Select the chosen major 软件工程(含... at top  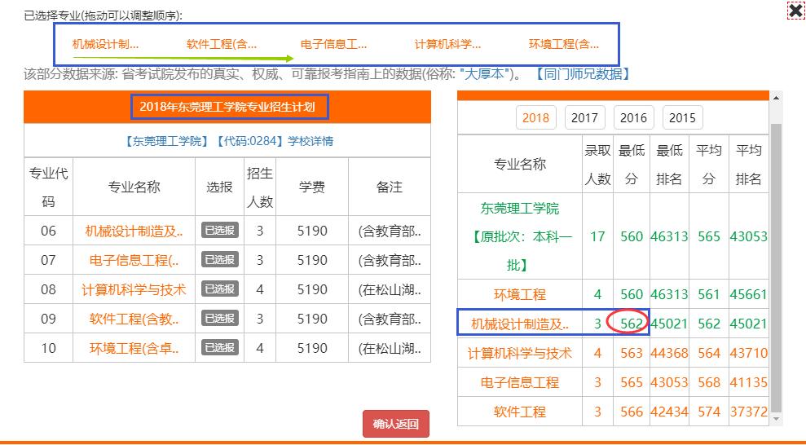click(222, 44)
